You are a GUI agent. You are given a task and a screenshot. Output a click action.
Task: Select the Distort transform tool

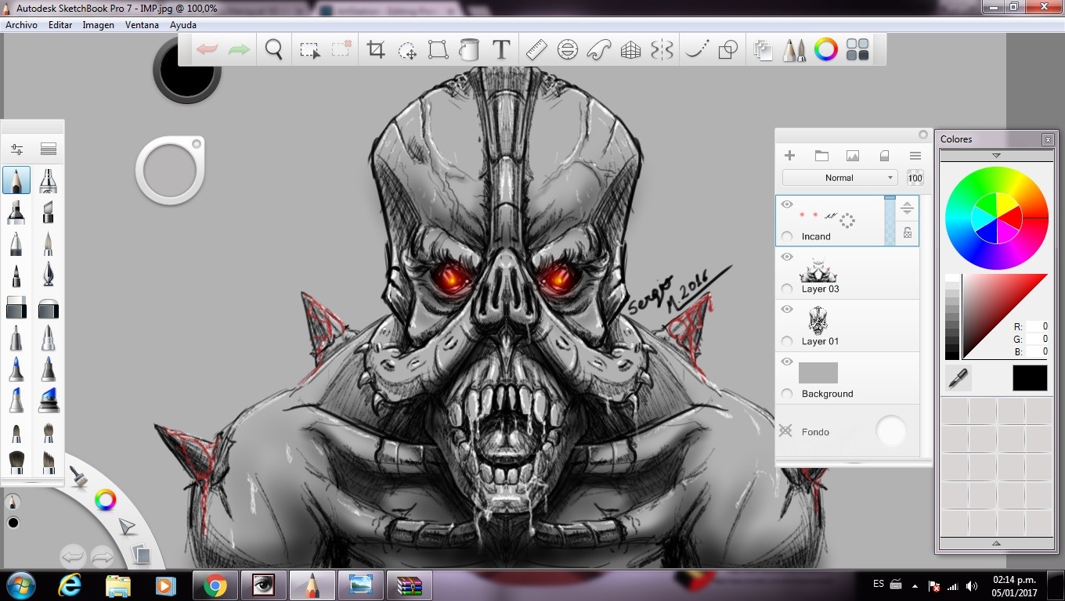438,50
